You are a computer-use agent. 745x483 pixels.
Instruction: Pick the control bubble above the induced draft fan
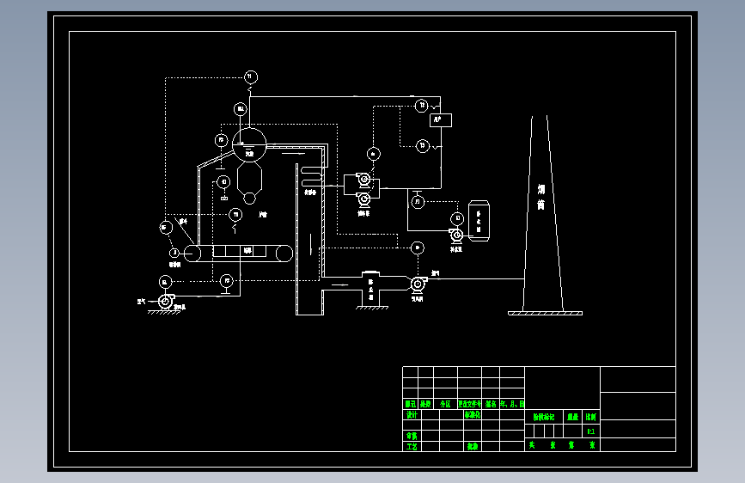(x=417, y=248)
